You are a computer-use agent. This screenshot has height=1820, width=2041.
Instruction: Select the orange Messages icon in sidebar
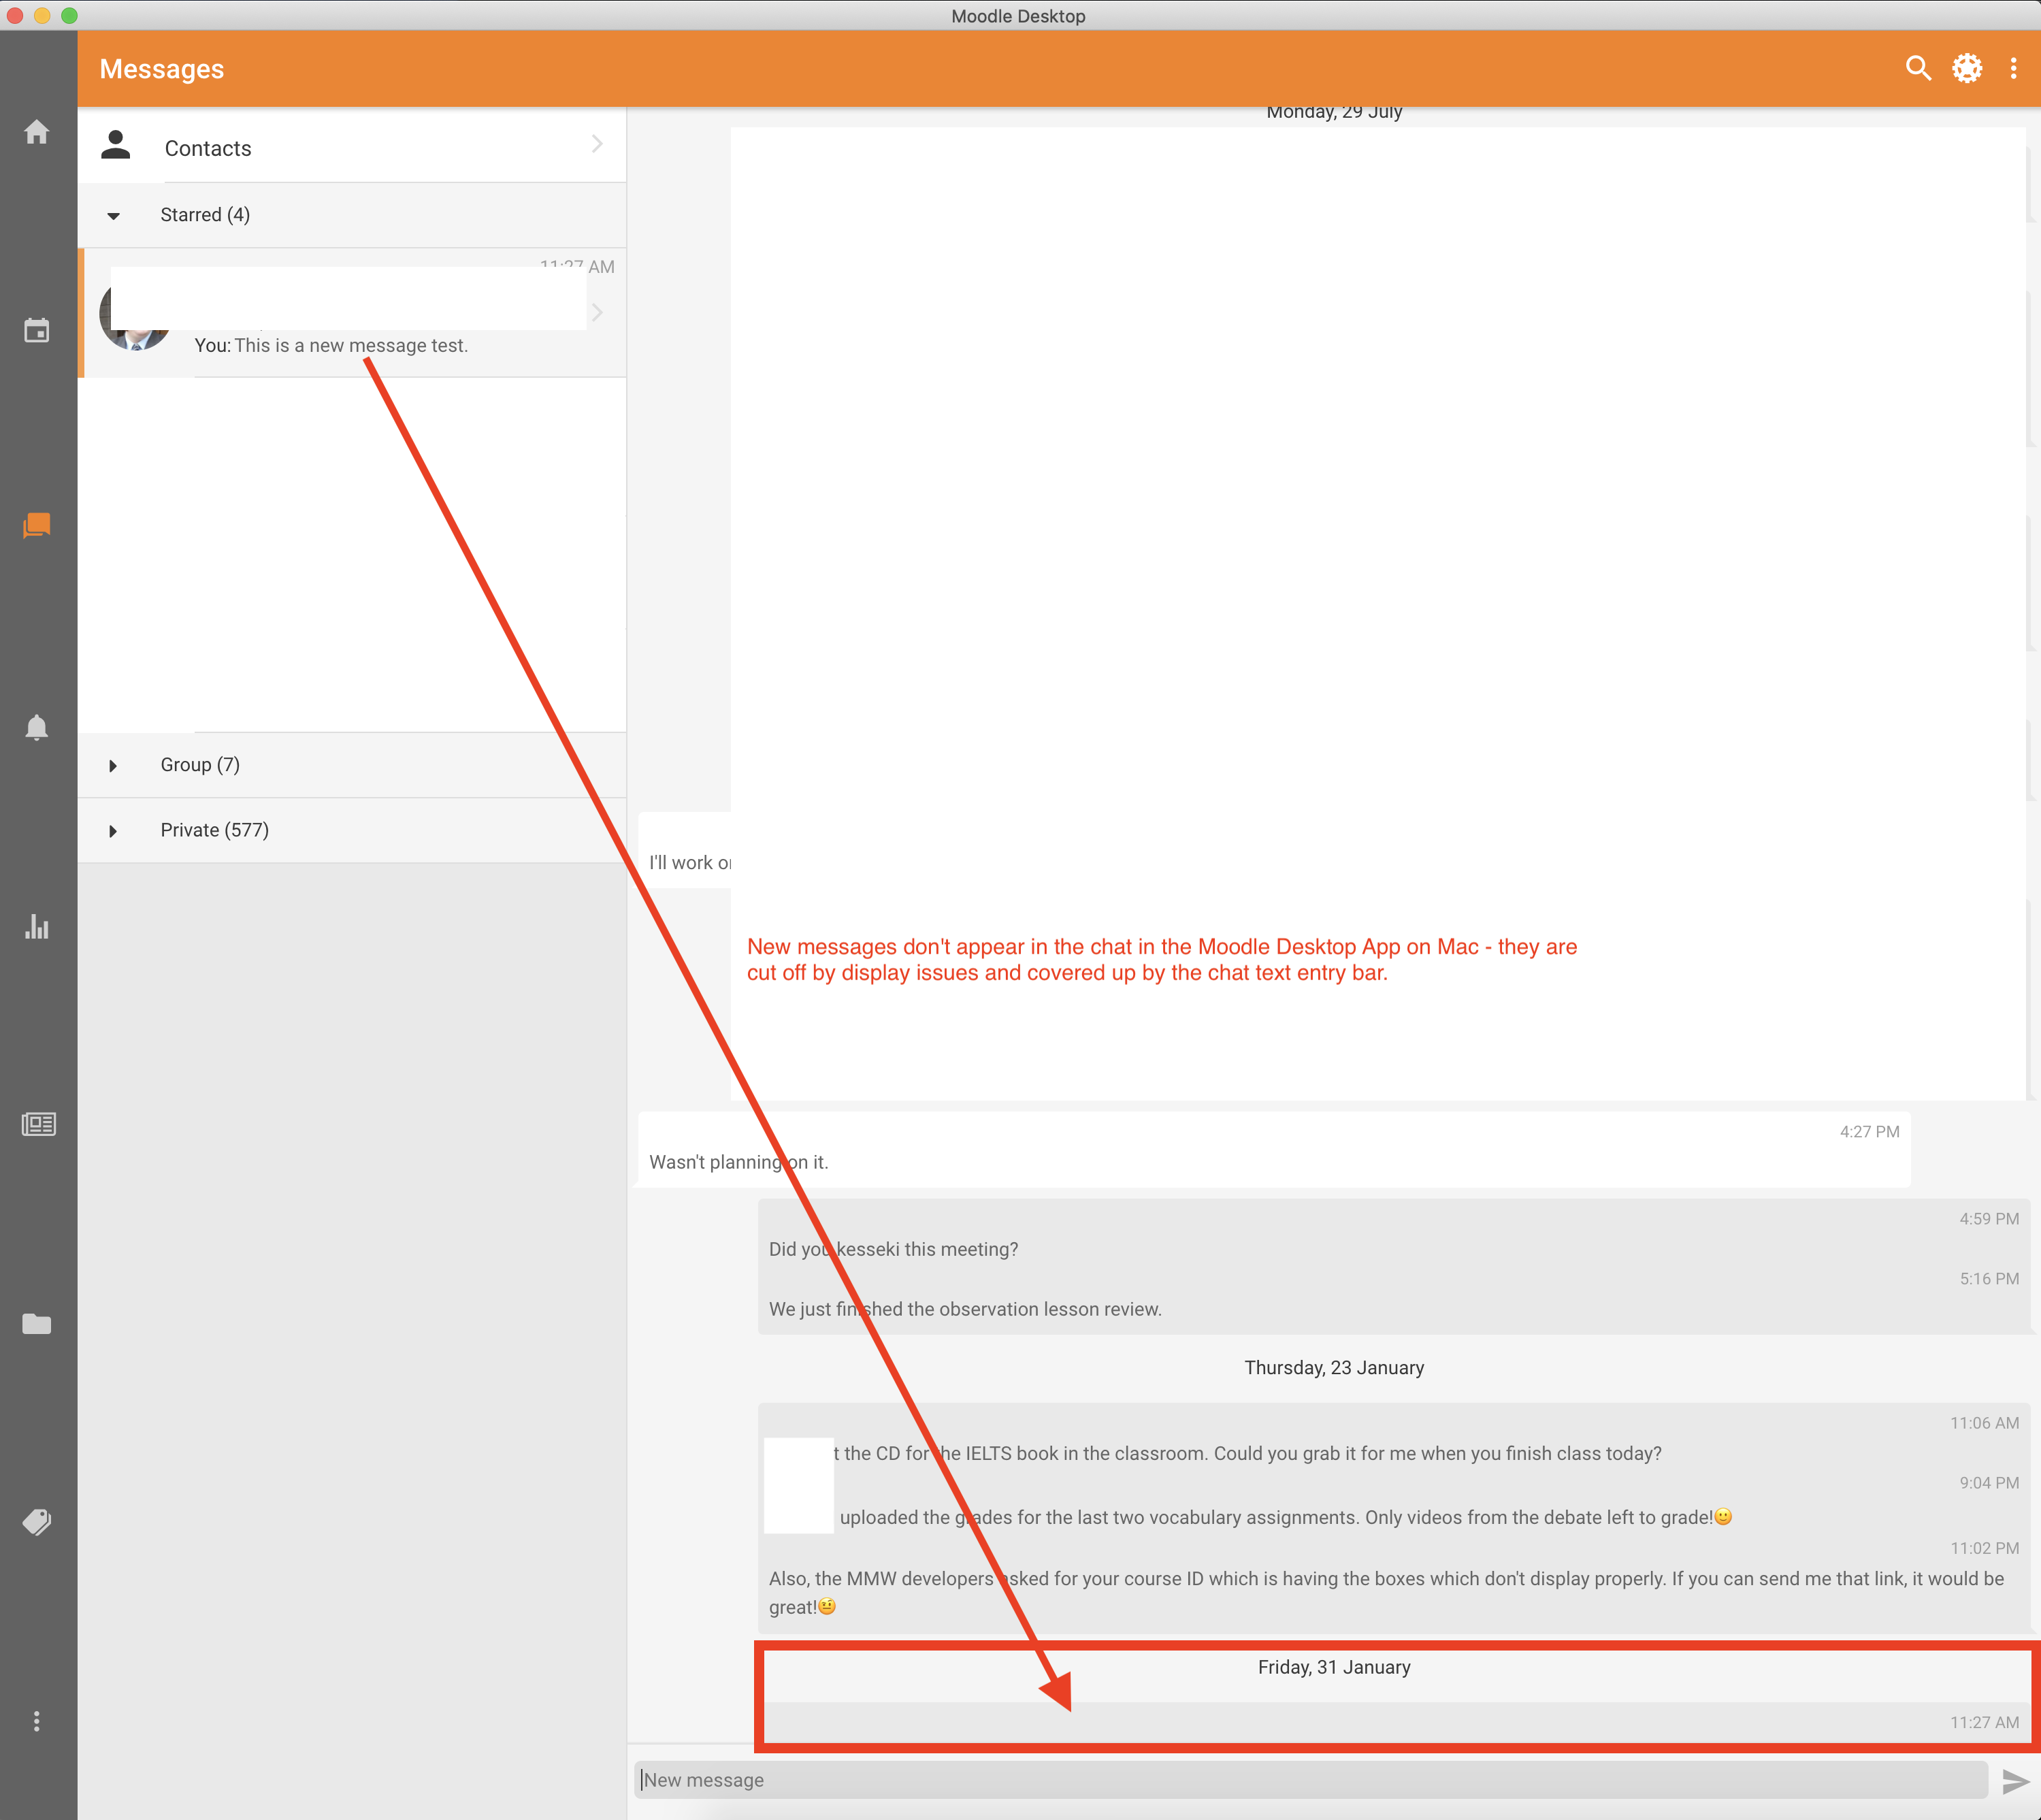(37, 525)
